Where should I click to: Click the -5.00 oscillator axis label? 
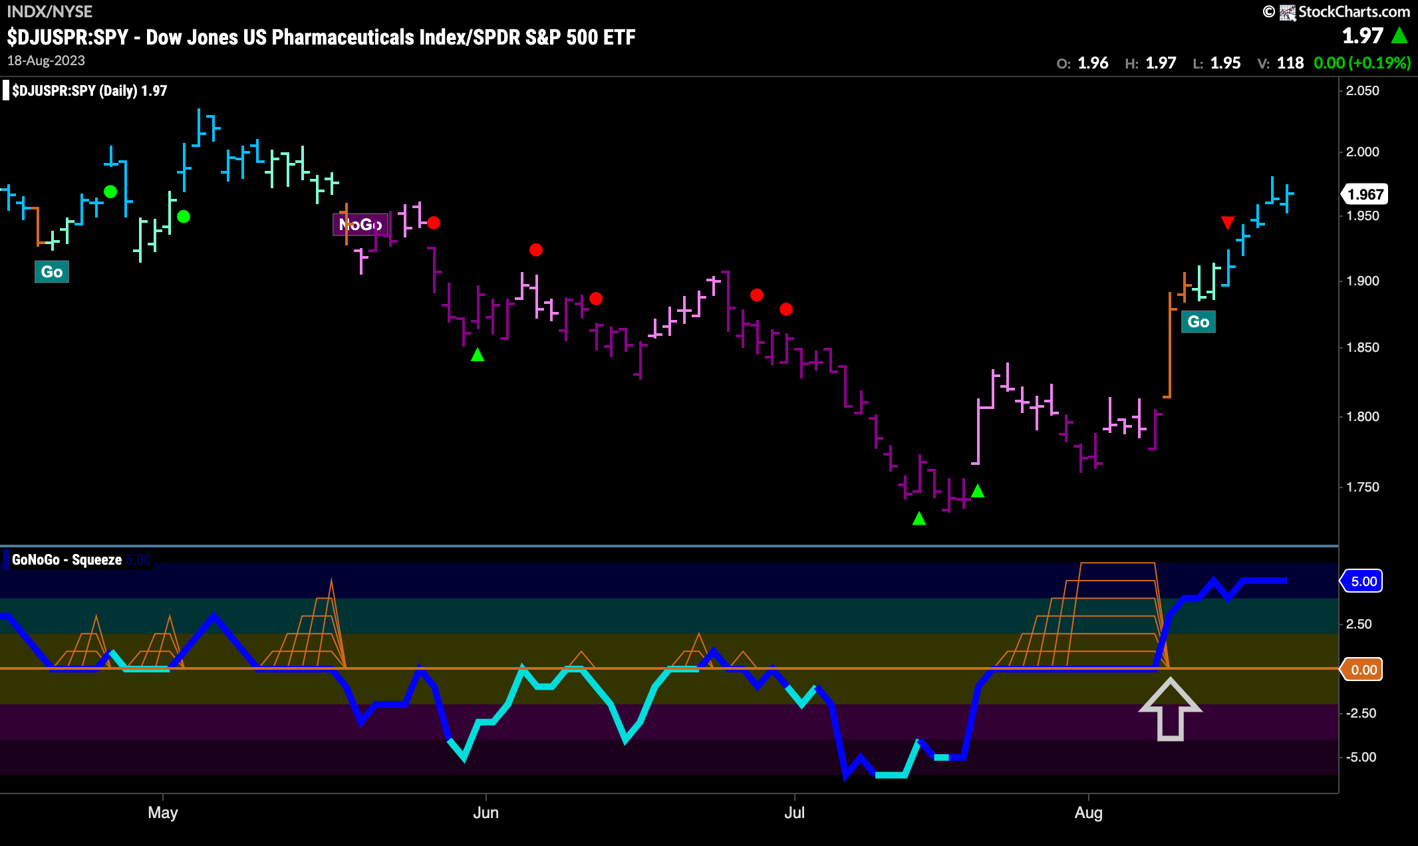(1361, 757)
